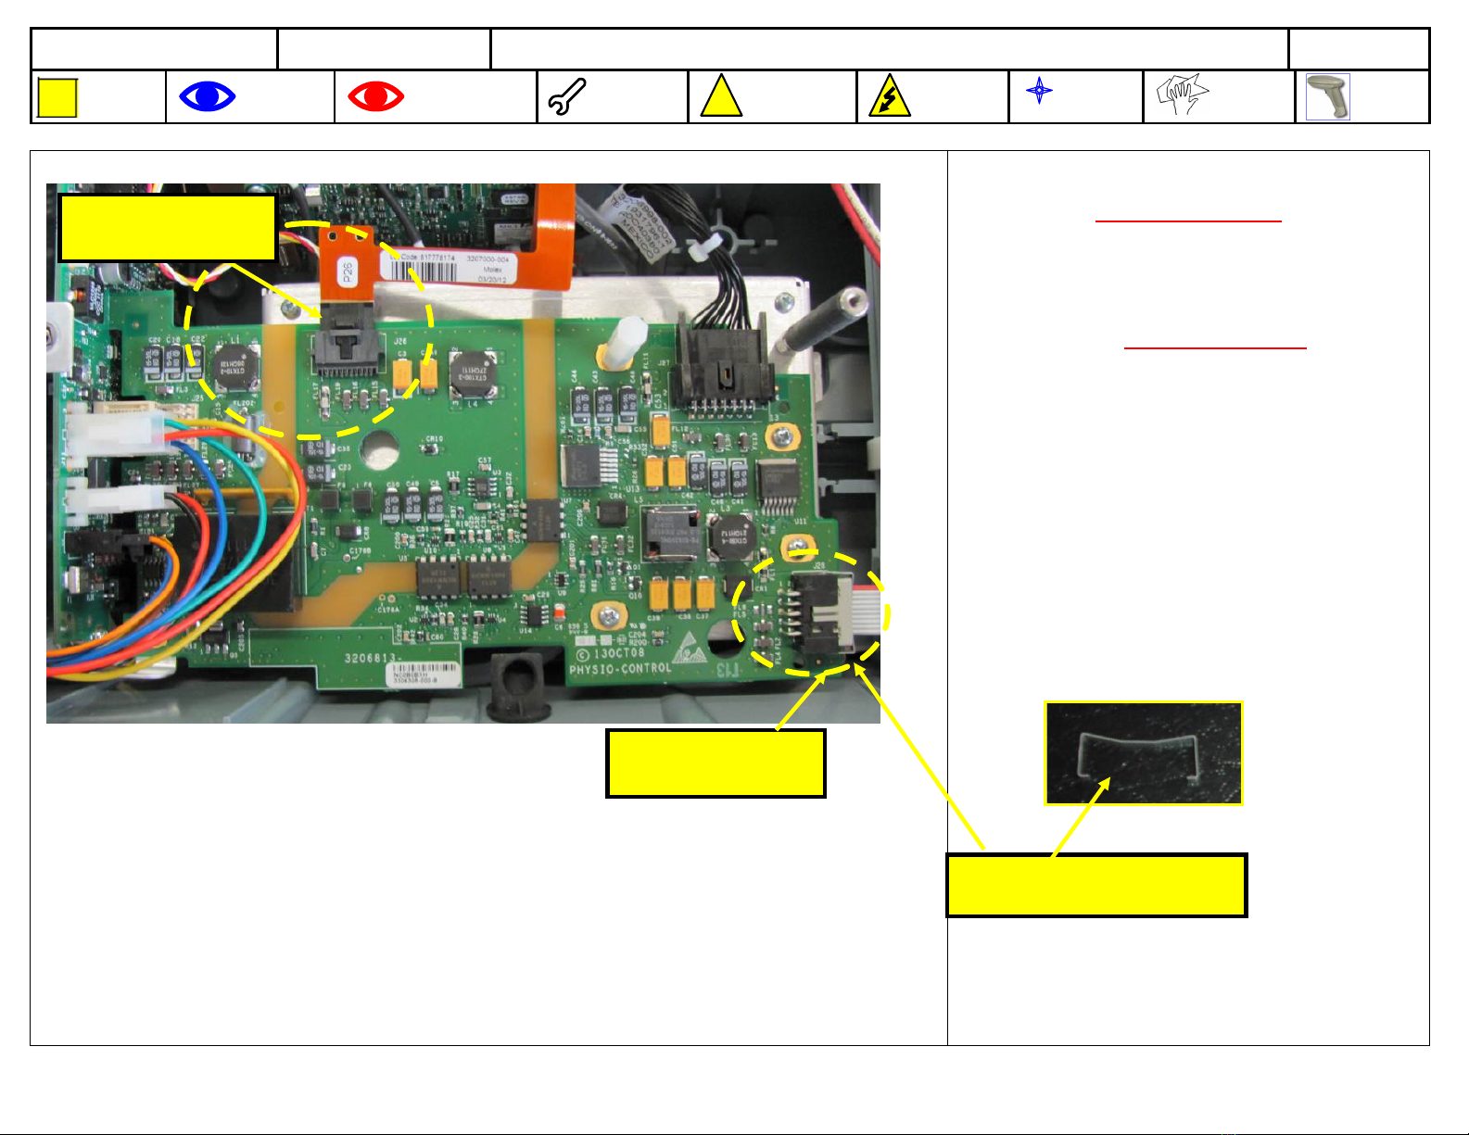The image size is (1469, 1135).
Task: Click the yellow square legend icon
Action: pyautogui.click(x=57, y=98)
